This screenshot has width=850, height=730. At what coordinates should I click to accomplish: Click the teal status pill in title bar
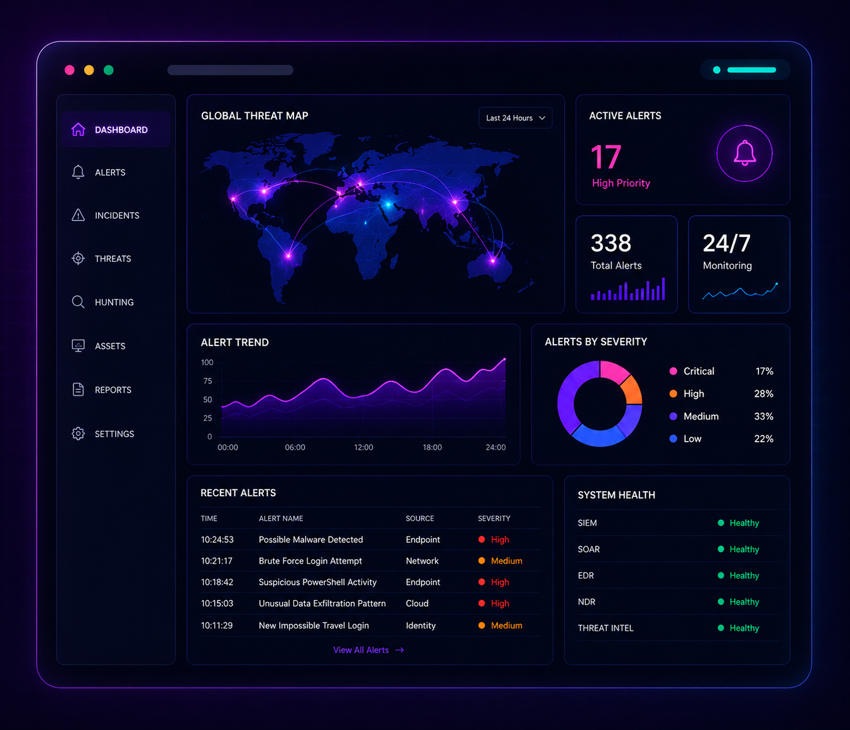tap(745, 70)
